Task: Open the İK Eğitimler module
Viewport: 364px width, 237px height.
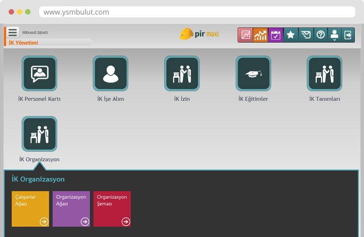Action: pos(253,74)
